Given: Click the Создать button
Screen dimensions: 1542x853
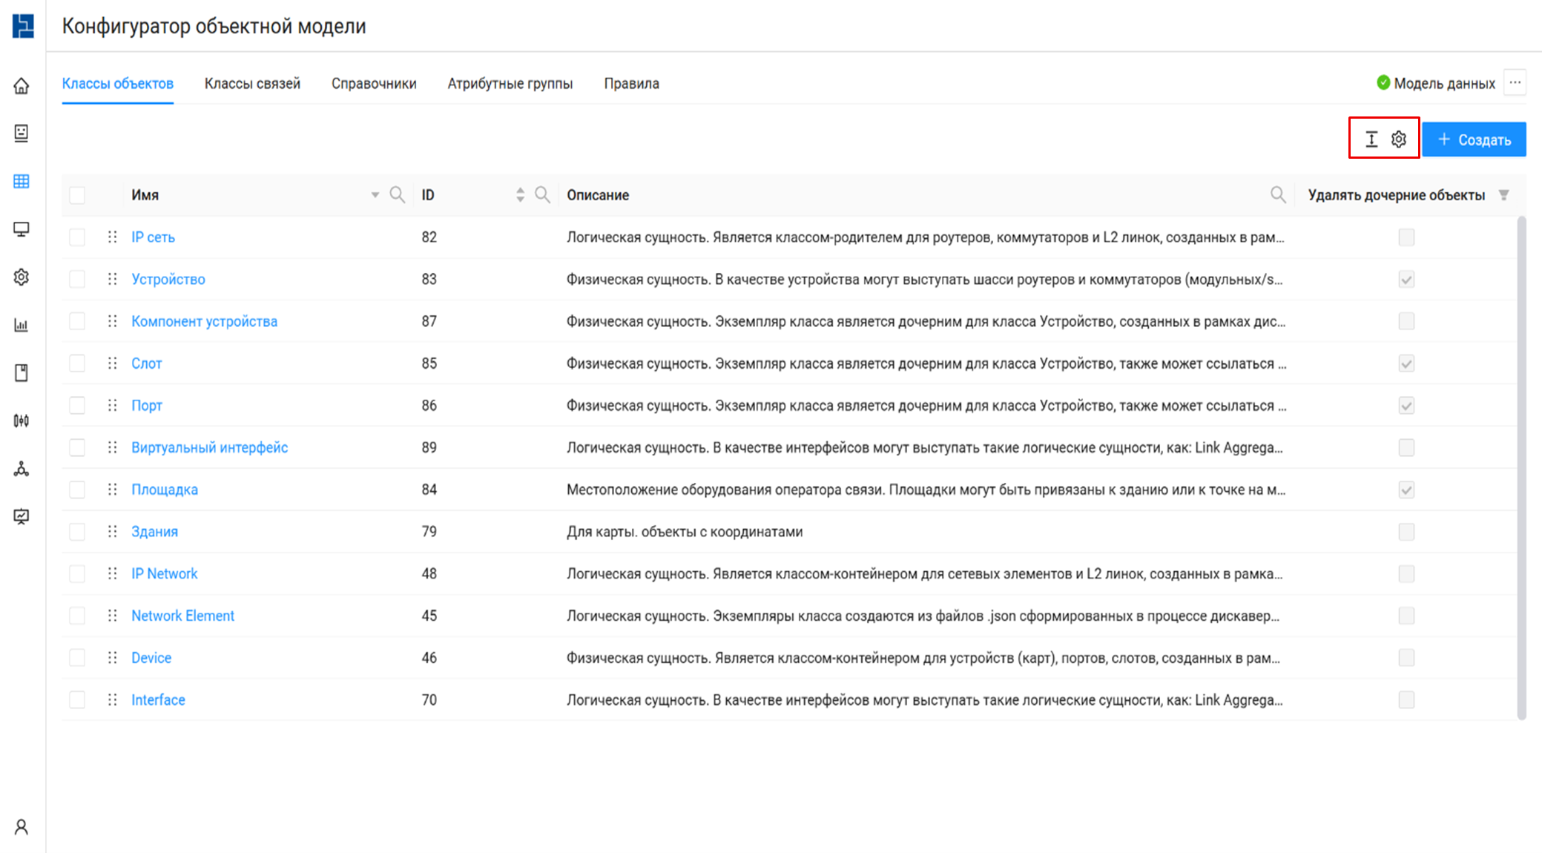Looking at the screenshot, I should [1474, 139].
